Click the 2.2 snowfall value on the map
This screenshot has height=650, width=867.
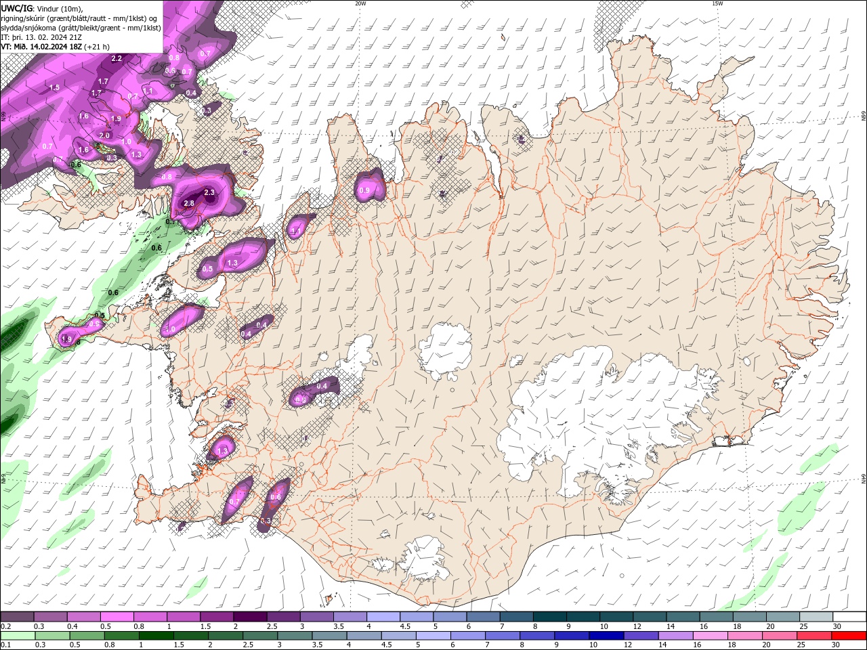click(117, 58)
